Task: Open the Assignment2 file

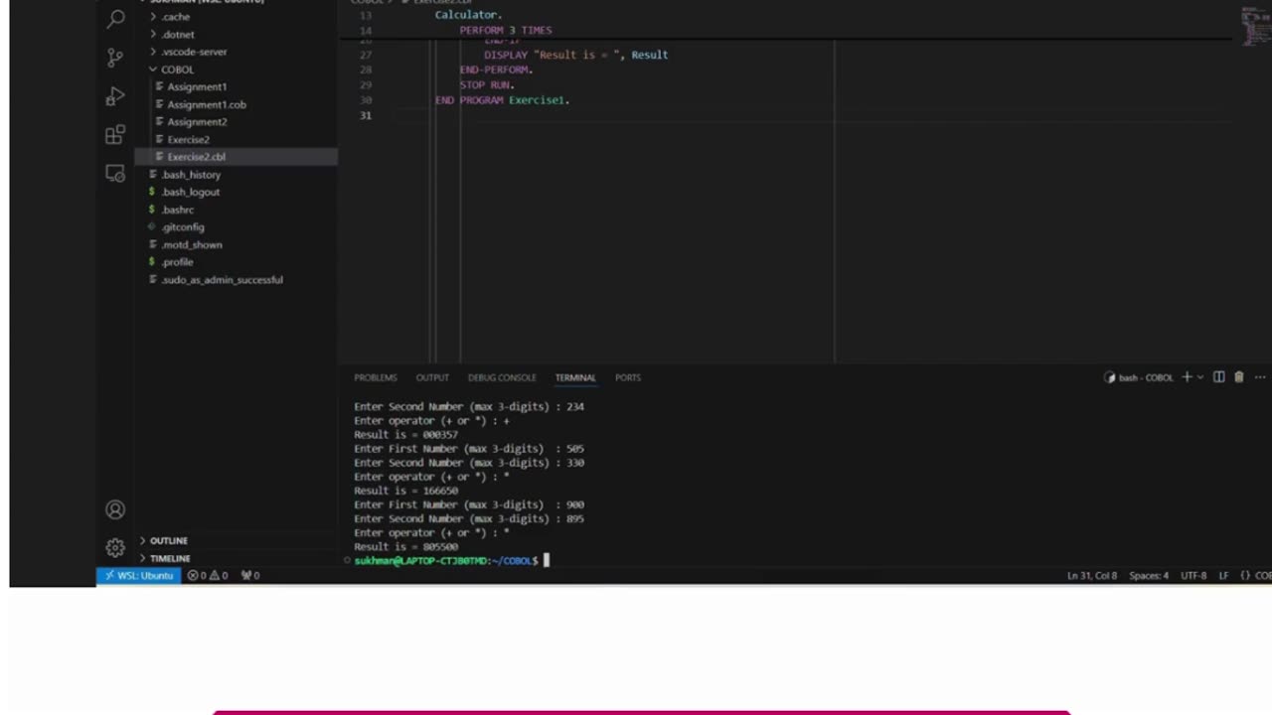Action: 197,122
